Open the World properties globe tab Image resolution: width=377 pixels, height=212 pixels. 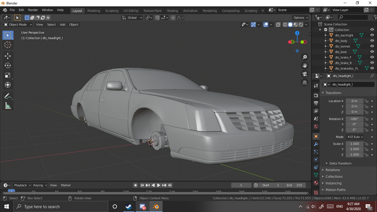[316, 126]
